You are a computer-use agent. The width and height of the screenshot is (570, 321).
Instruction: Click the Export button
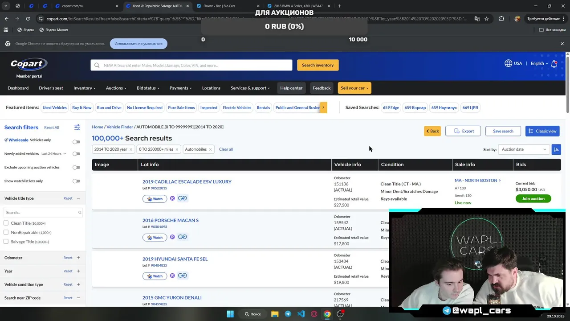(463, 131)
